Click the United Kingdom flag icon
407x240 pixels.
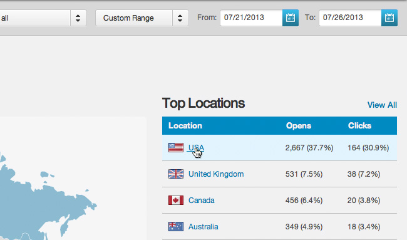click(x=176, y=174)
